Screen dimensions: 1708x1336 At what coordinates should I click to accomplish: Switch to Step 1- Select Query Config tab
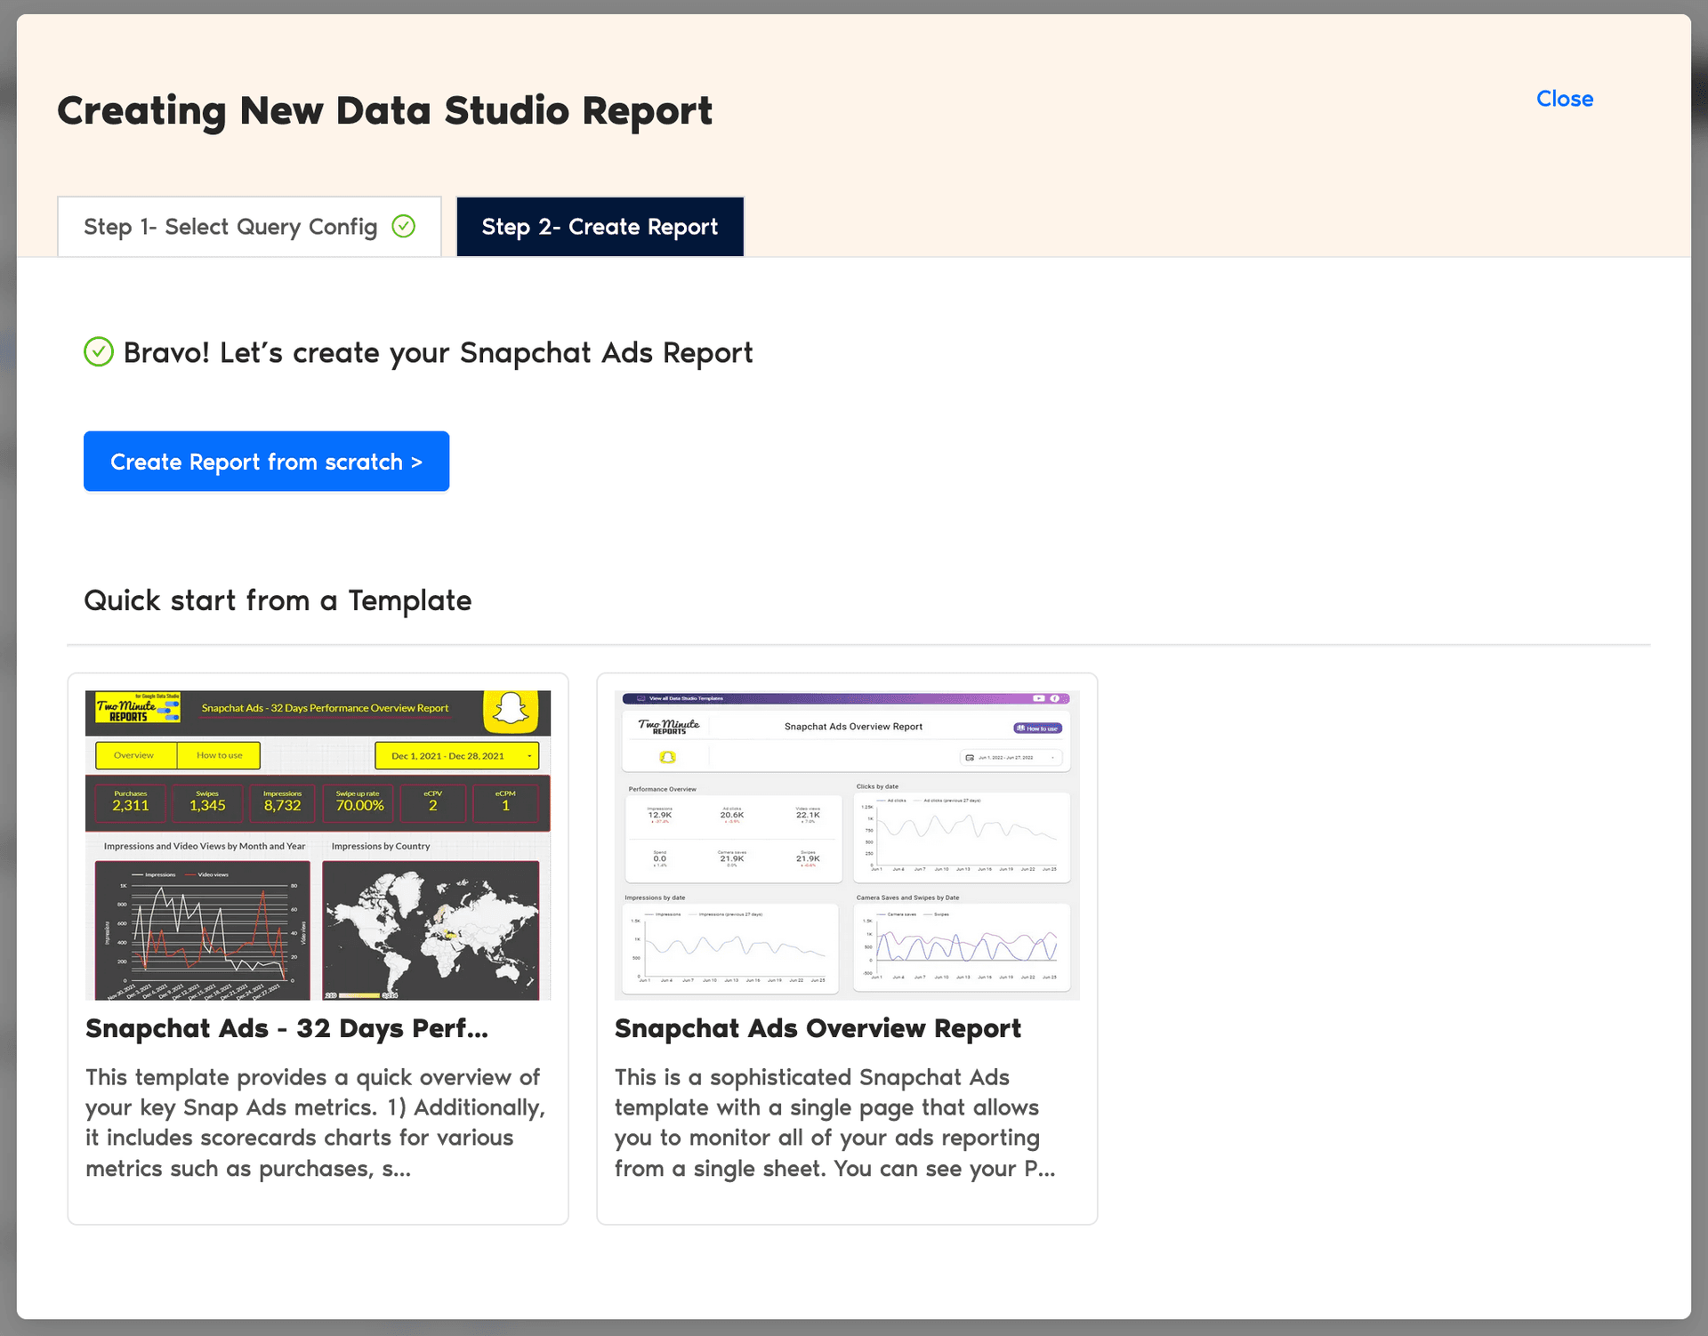click(x=249, y=227)
